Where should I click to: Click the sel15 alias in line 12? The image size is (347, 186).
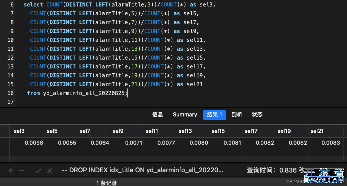195,58
